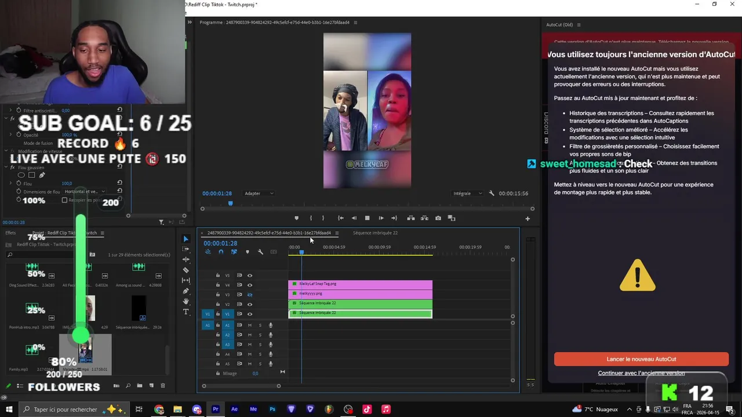Solo audio track A2
The width and height of the screenshot is (742, 417).
coord(260,335)
